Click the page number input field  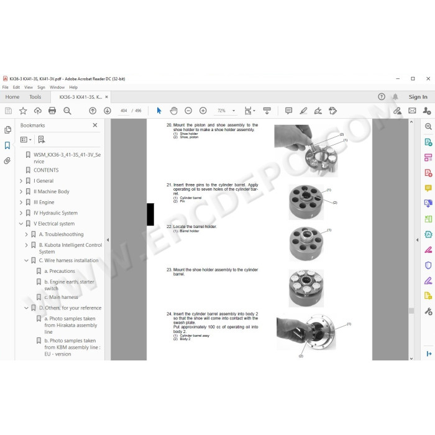pos(124,111)
